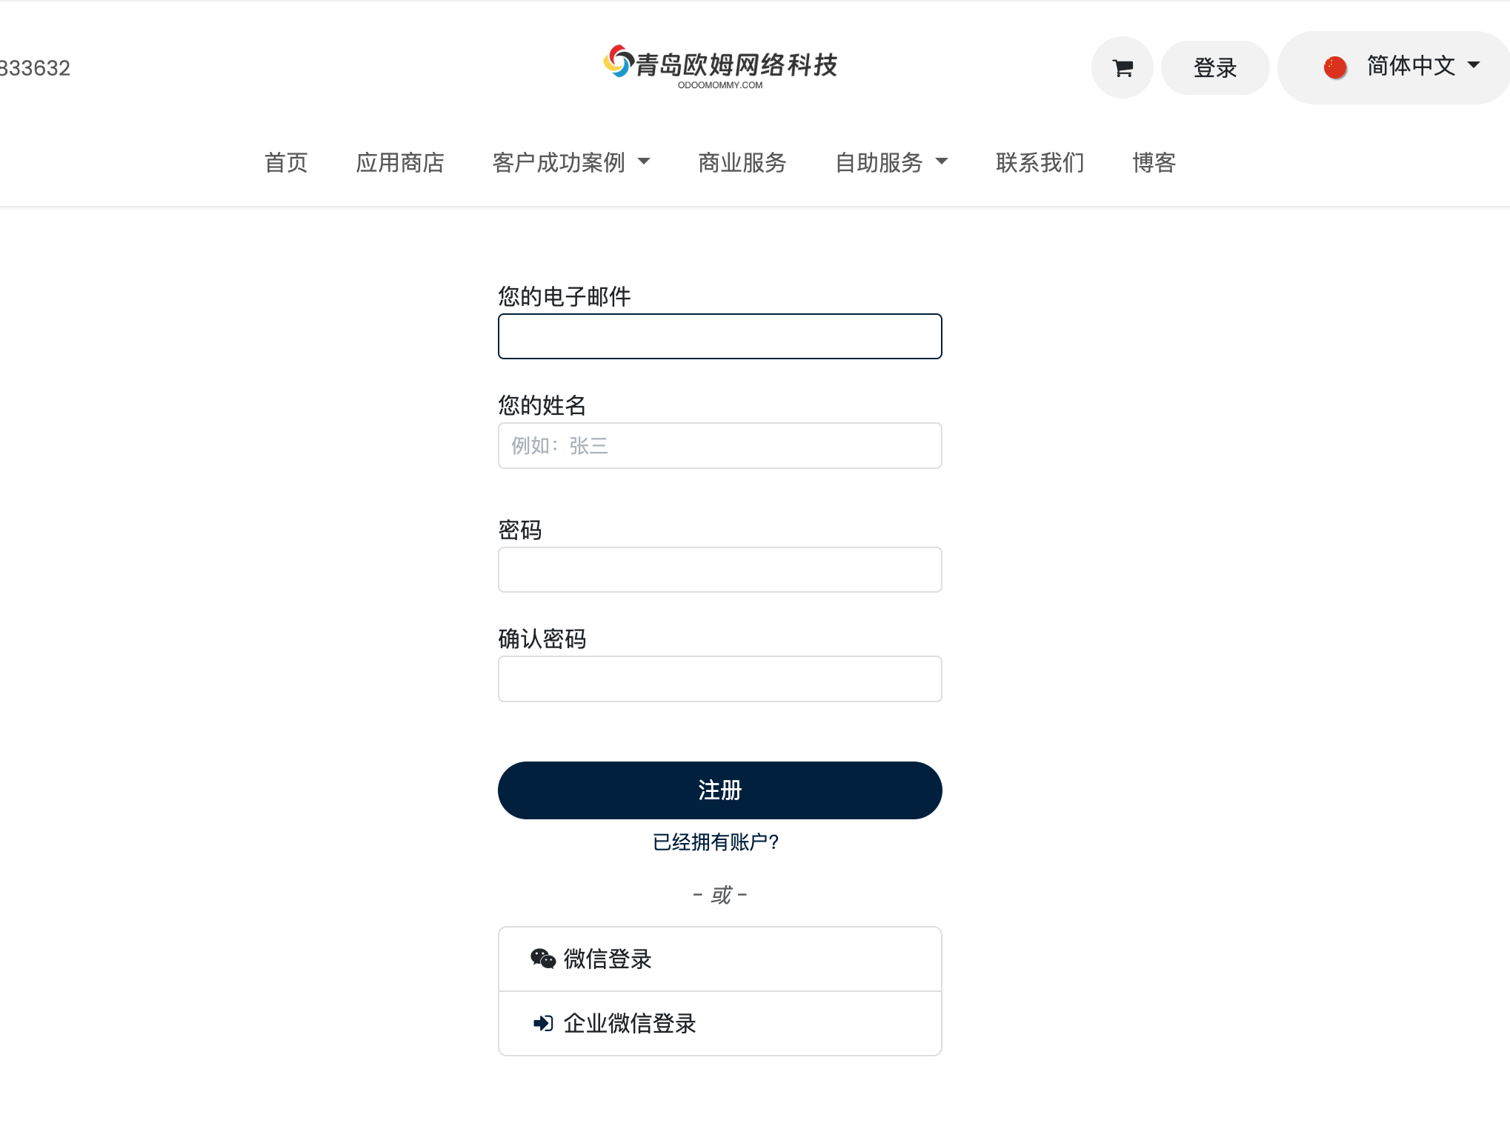This screenshot has height=1126, width=1510.
Task: Click the sign-in arrow icon beside 企业微信登录
Action: tap(543, 1023)
